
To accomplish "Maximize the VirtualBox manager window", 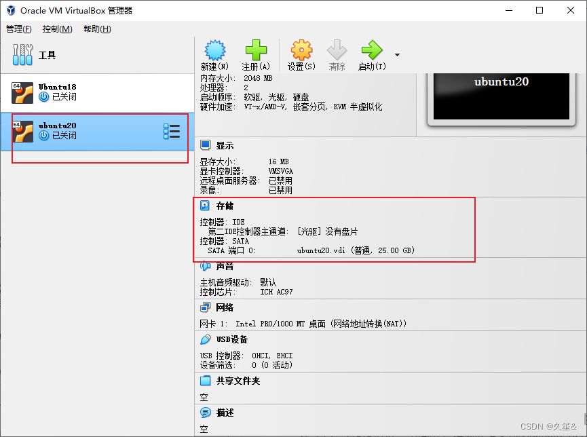I will coord(539,10).
